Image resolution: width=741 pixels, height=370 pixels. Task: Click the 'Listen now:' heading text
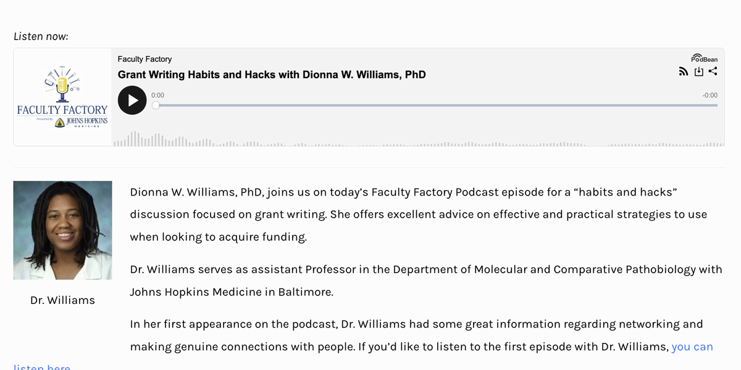pos(41,36)
